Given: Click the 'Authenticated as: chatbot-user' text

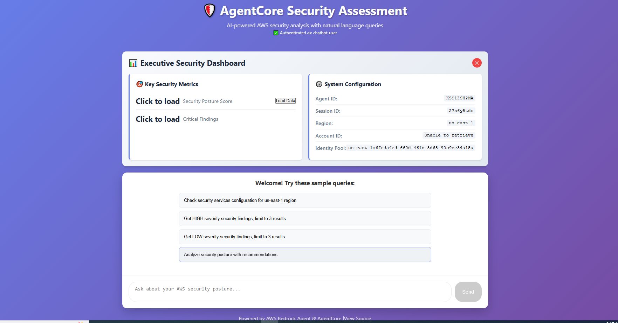Looking at the screenshot, I should (308, 33).
